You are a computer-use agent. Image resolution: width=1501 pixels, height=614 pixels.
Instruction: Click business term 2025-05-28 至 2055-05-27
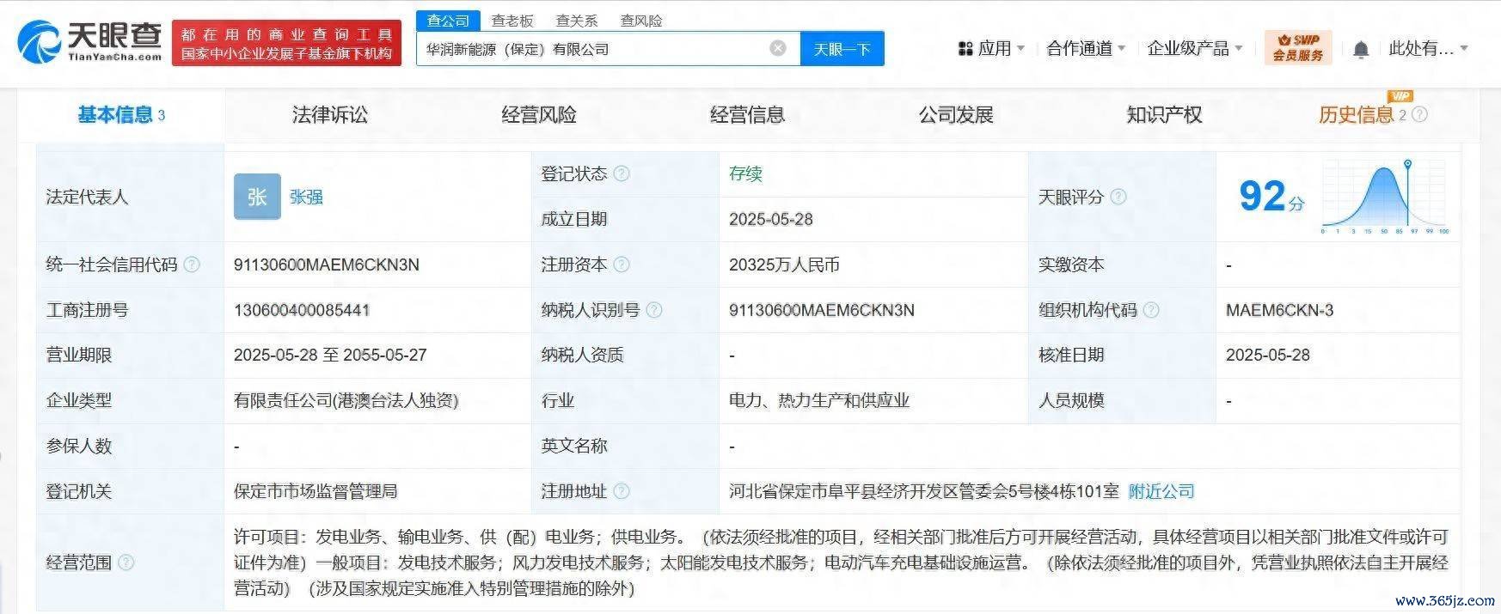(330, 355)
